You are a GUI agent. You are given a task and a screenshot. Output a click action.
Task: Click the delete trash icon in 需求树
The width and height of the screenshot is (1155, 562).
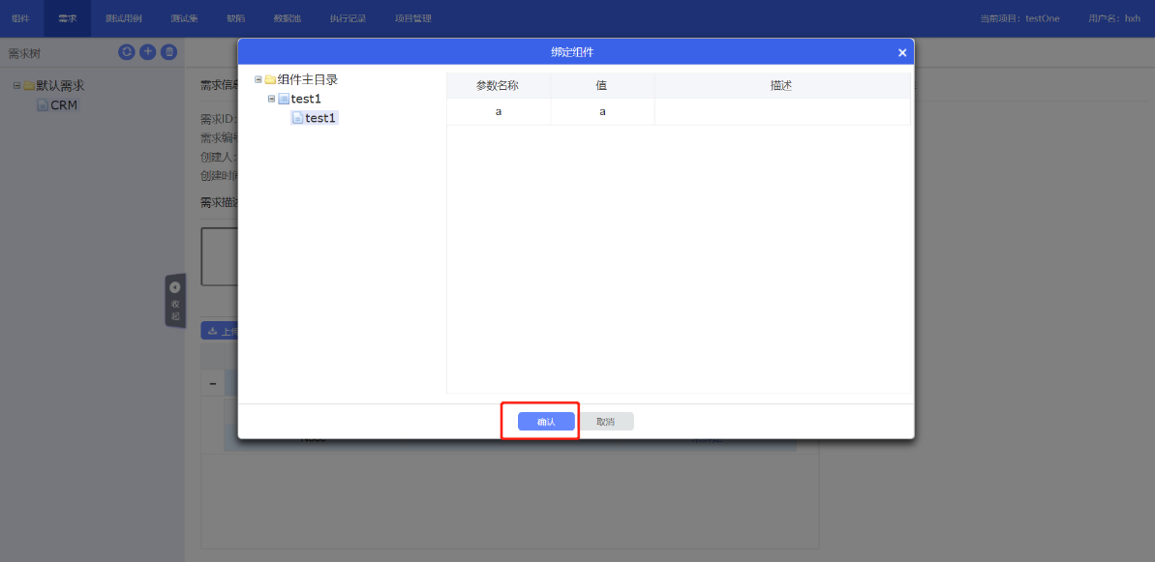[x=168, y=52]
